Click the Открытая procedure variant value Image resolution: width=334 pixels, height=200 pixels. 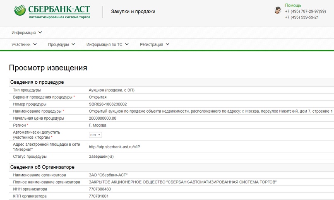coord(98,97)
